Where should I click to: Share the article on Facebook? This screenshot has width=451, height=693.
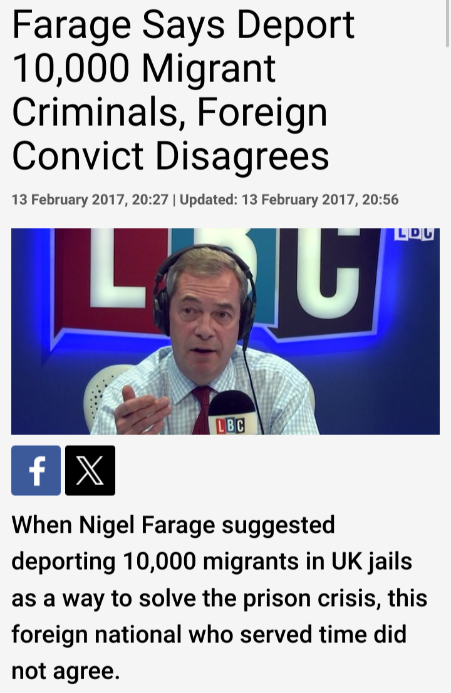[x=36, y=470]
